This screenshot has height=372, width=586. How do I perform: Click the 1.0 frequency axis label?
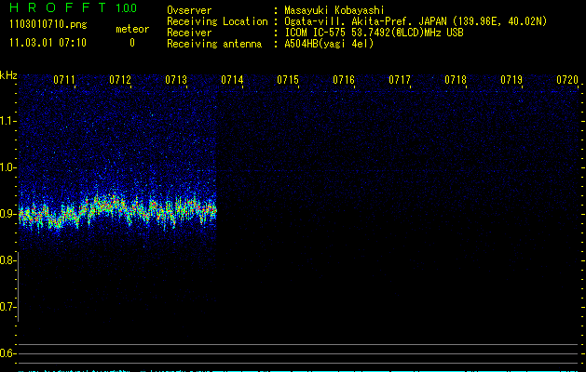click(7, 167)
